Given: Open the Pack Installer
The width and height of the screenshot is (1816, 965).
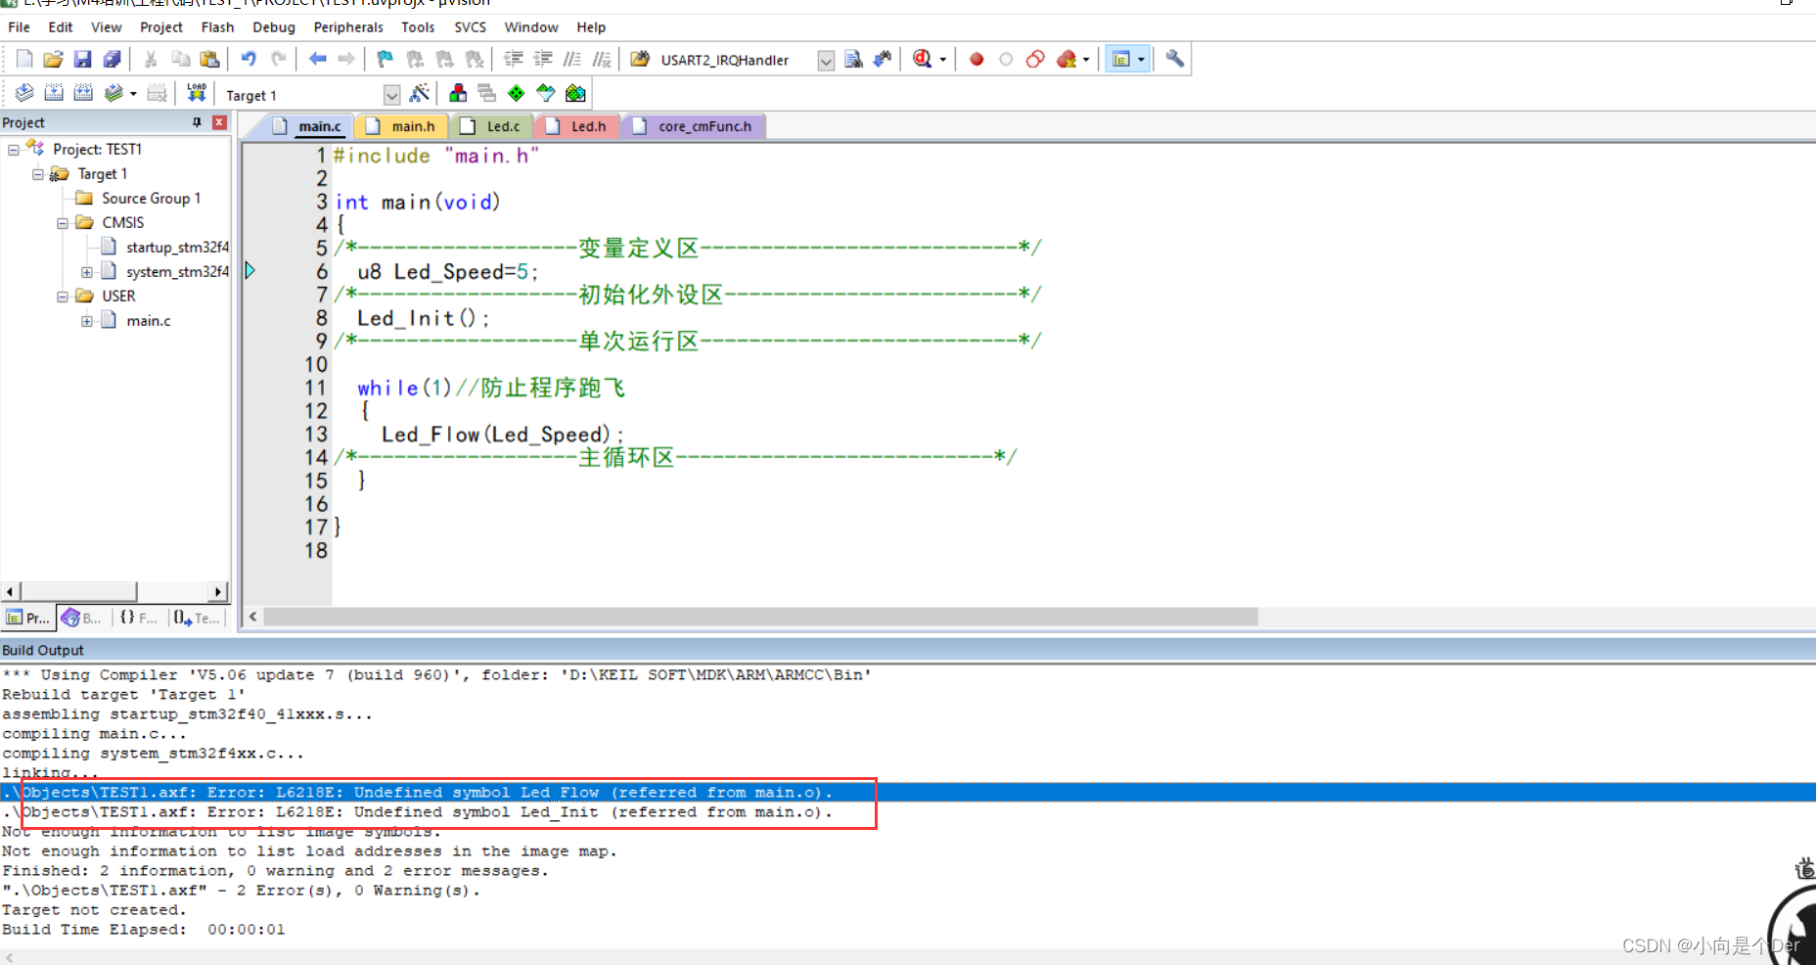Looking at the screenshot, I should pos(575,93).
